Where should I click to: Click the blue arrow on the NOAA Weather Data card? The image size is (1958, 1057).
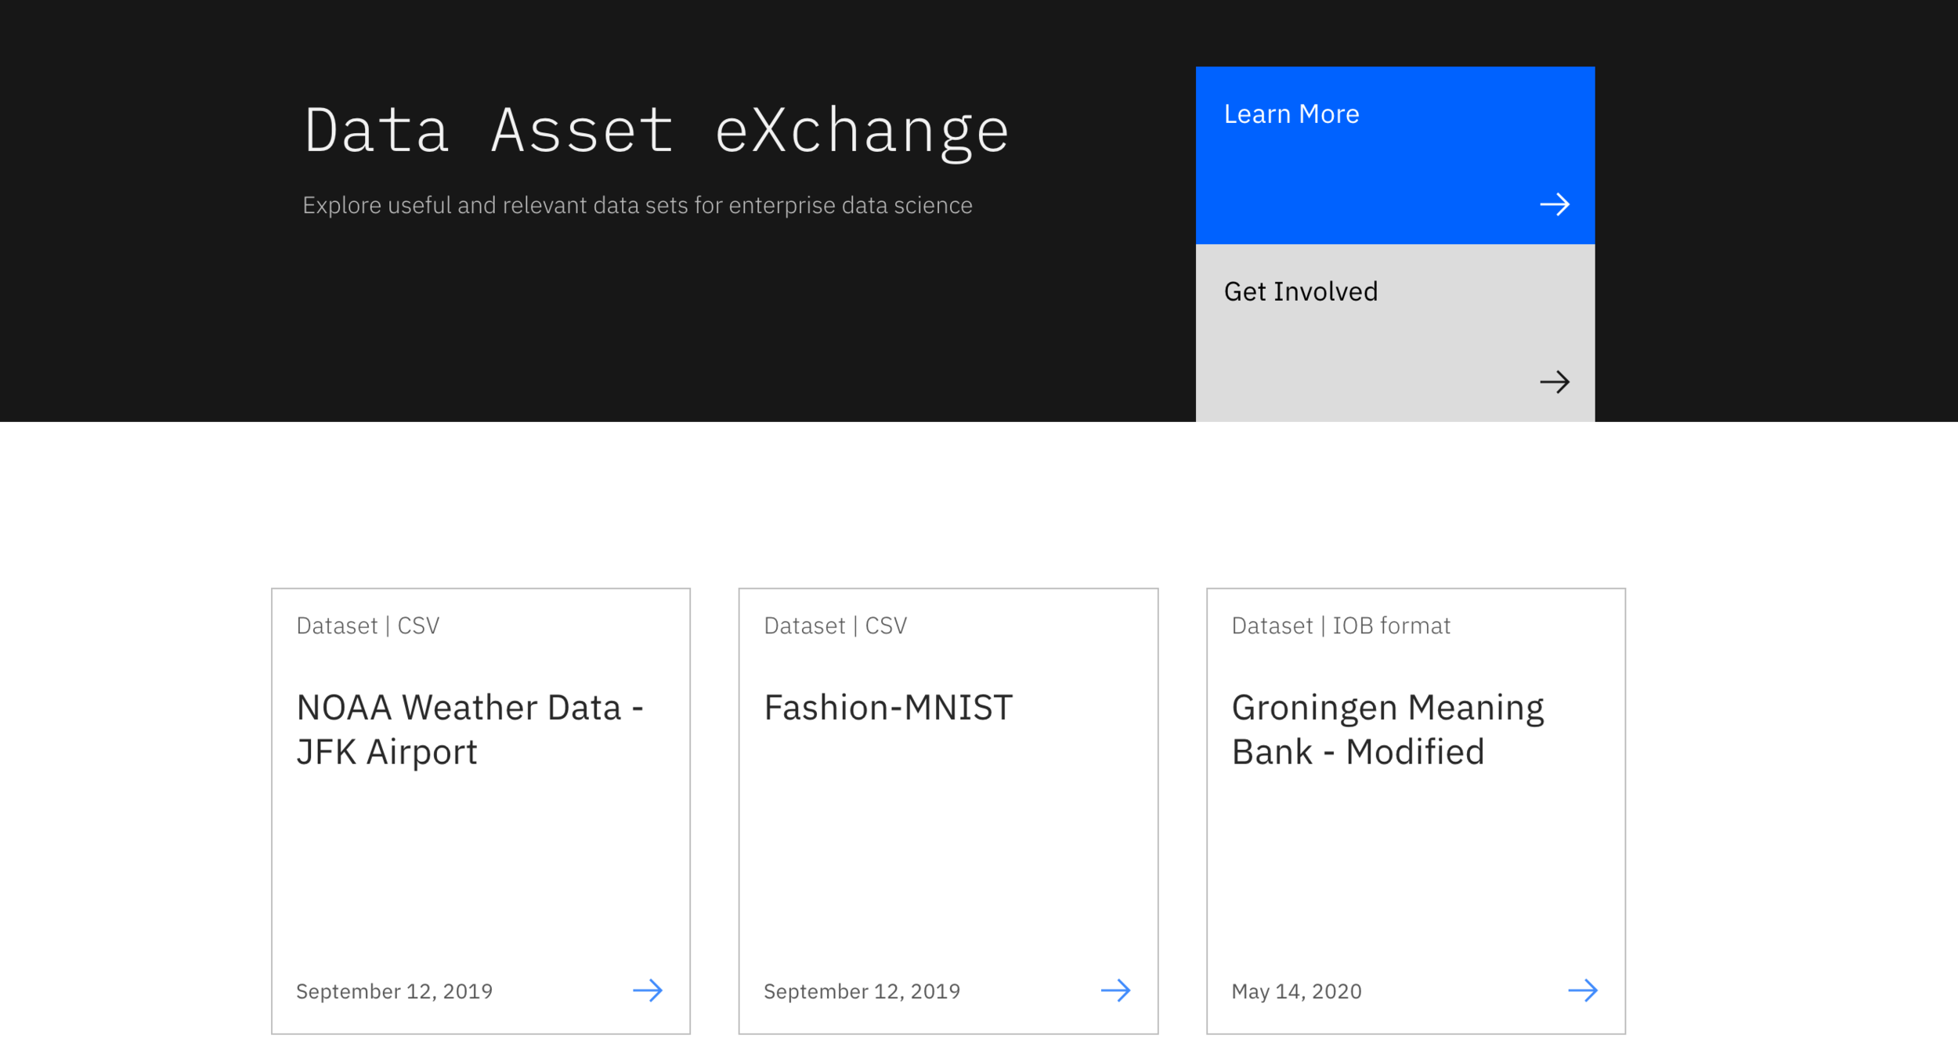tap(648, 990)
